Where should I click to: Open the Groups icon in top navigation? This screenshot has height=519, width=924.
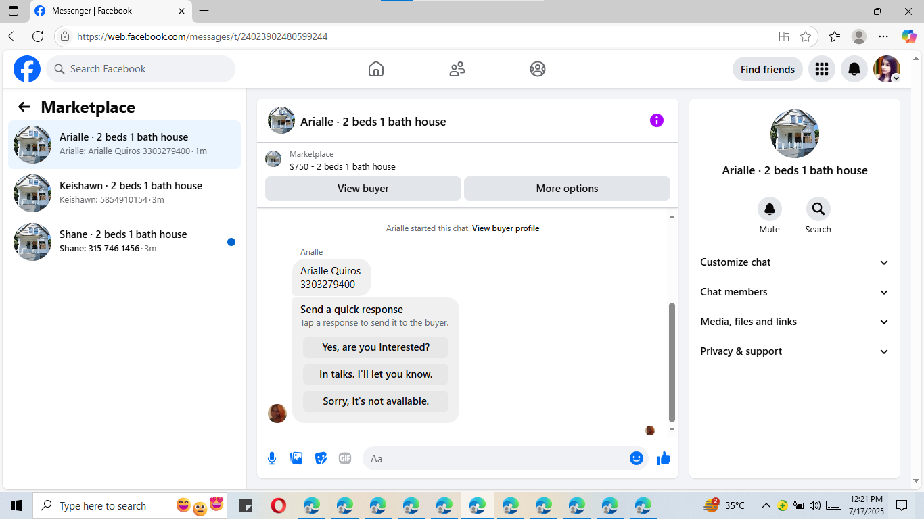point(538,69)
